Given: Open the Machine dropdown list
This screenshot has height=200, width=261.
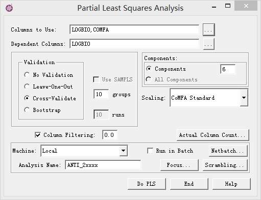Looking at the screenshot, I should pos(123,151).
